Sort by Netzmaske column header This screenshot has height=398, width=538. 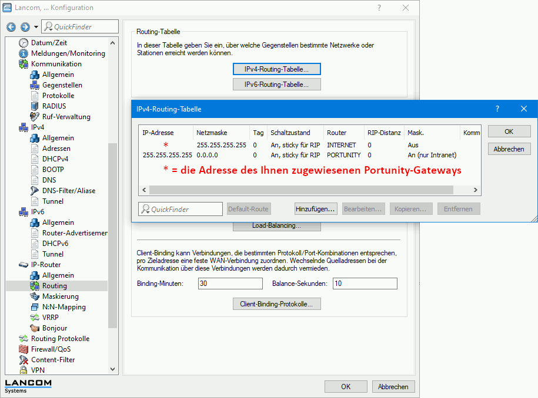pyautogui.click(x=212, y=133)
